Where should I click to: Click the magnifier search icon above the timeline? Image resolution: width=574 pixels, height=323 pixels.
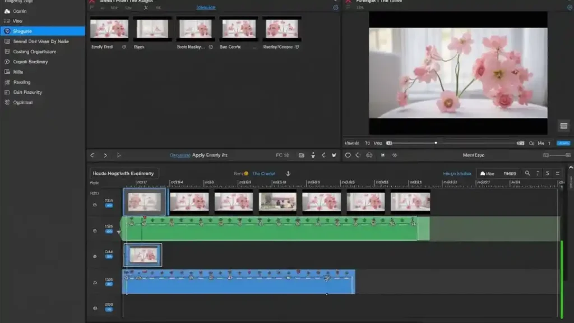pos(527,174)
